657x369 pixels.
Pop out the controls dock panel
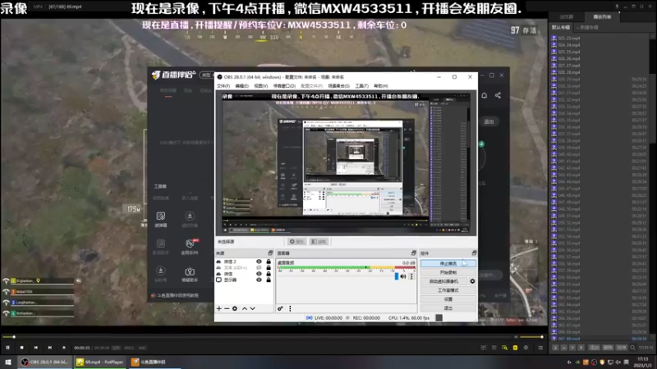click(x=474, y=253)
